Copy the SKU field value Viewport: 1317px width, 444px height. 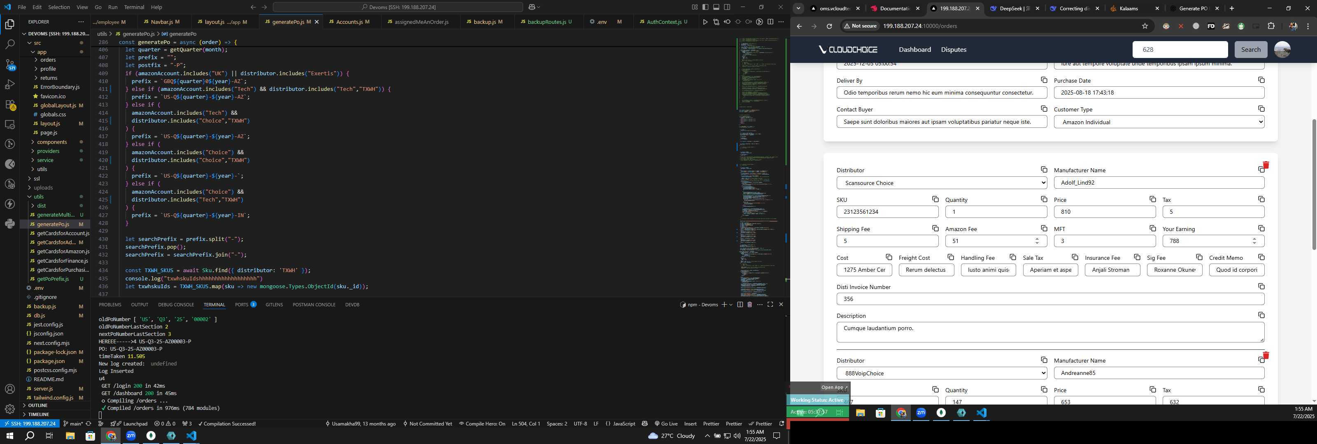click(x=935, y=199)
